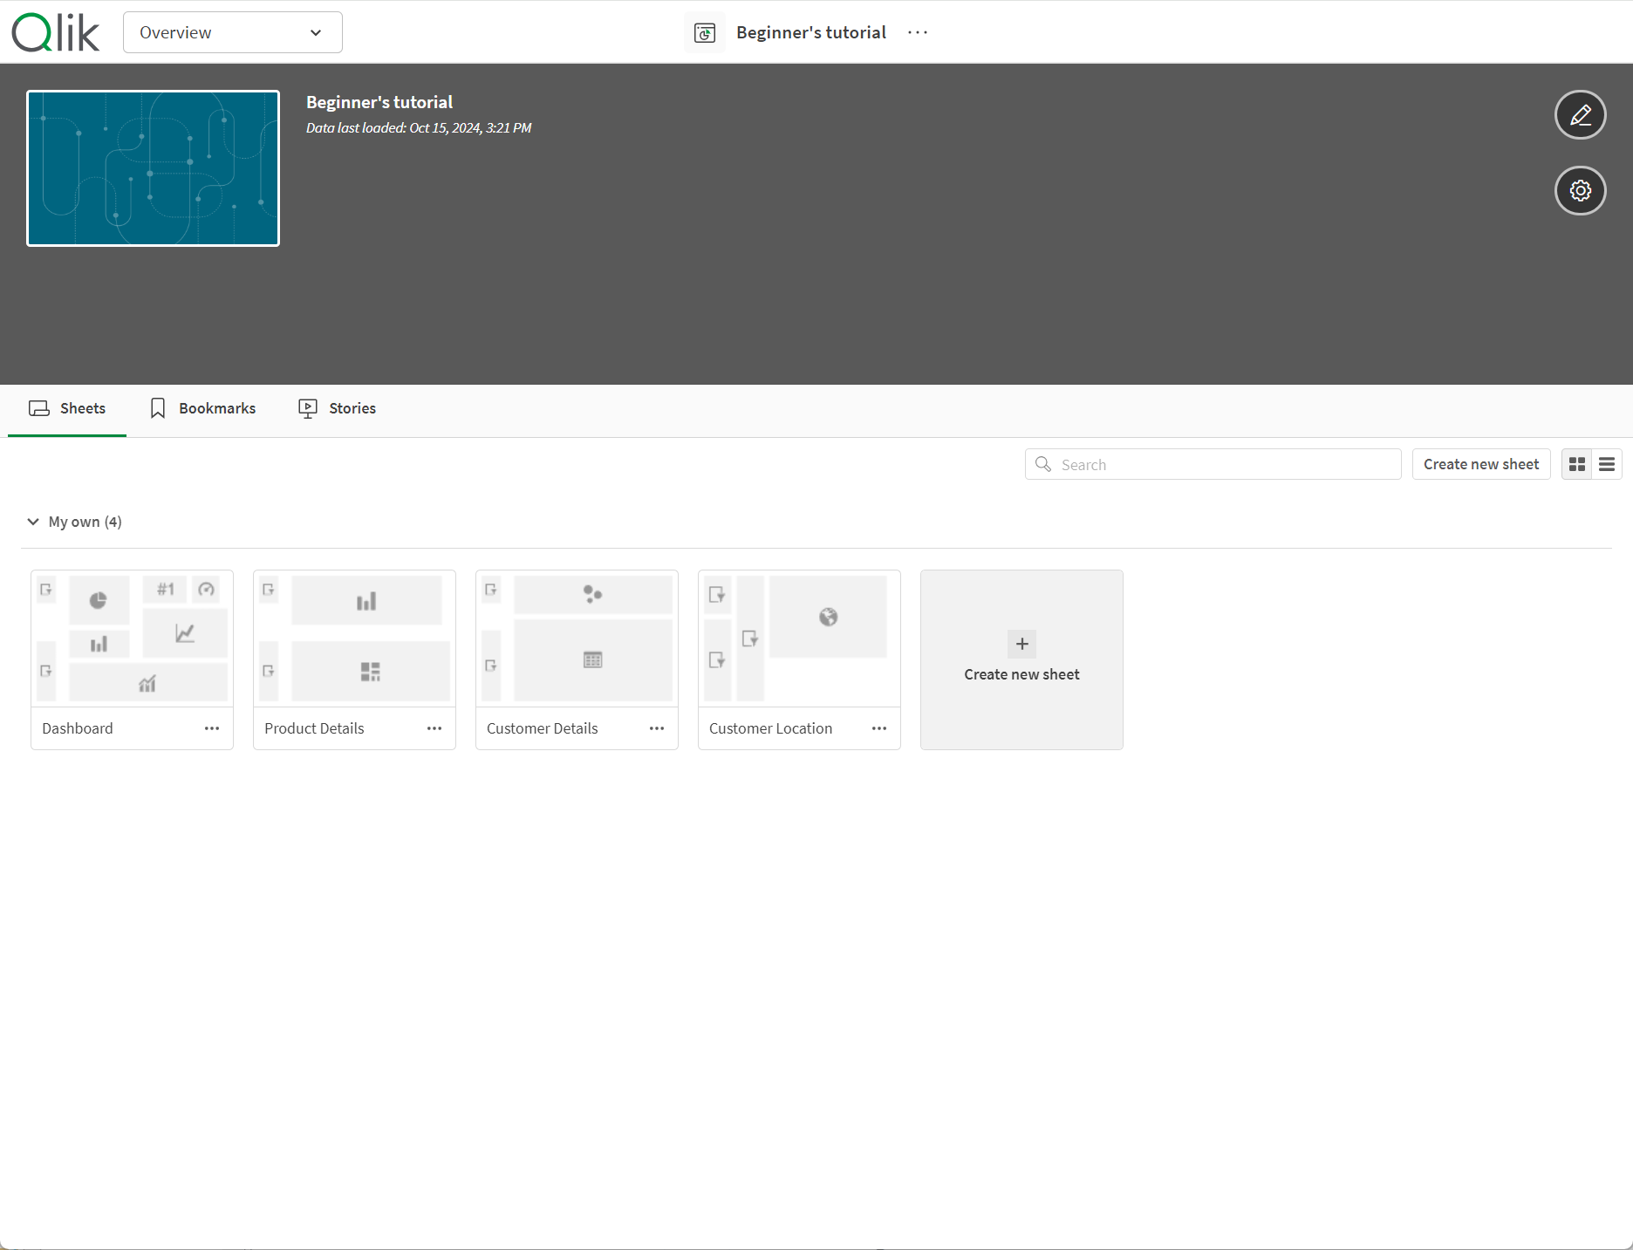Open the Overview navigation dropdown
Image resolution: width=1633 pixels, height=1250 pixels.
(232, 32)
